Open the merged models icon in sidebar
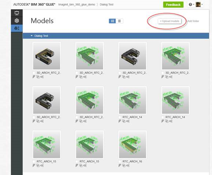 pos(17,28)
